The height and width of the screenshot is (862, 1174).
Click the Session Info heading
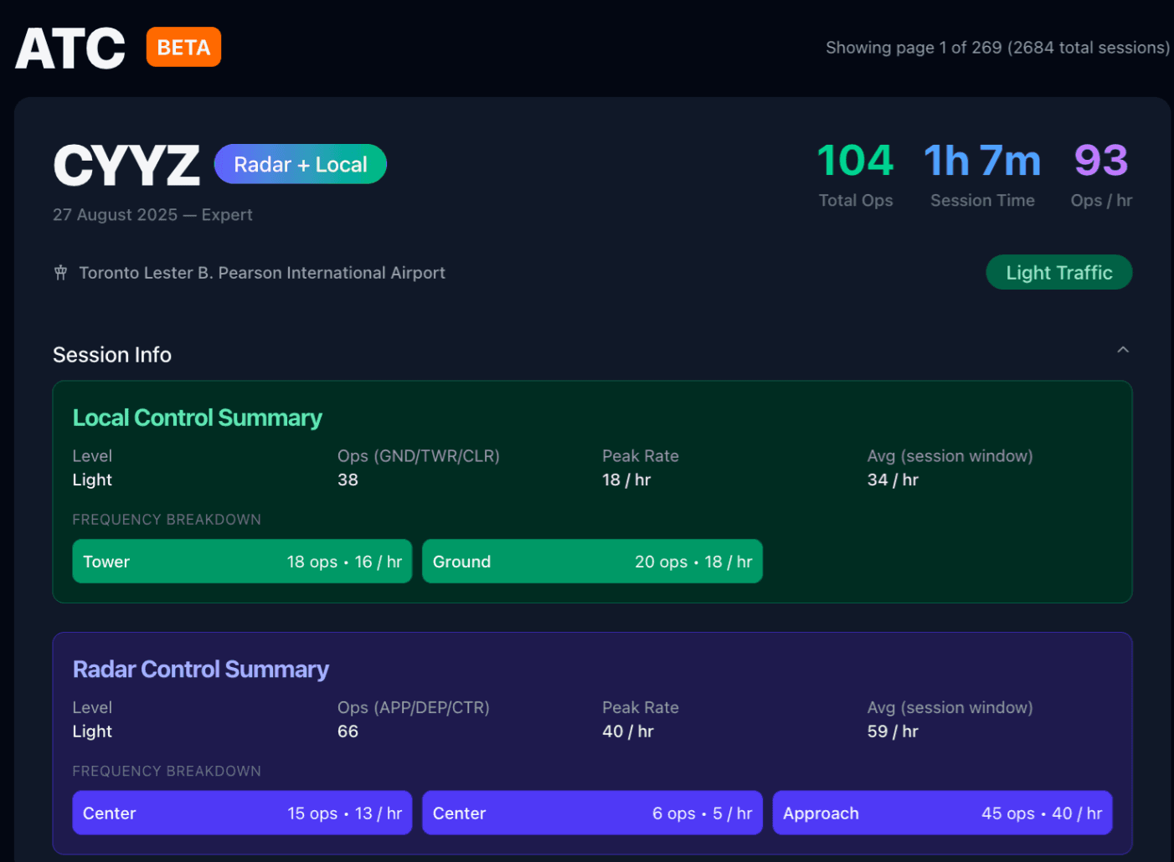pyautogui.click(x=112, y=355)
